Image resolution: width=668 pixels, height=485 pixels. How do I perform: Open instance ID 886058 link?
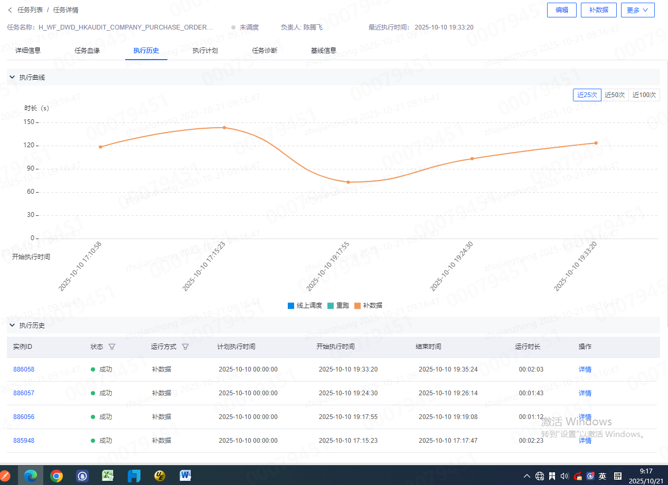[24, 369]
